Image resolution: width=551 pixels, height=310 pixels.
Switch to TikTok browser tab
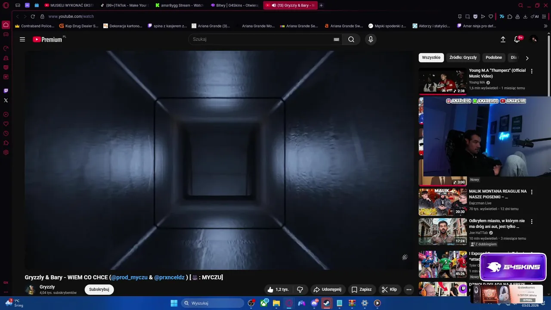point(124,5)
